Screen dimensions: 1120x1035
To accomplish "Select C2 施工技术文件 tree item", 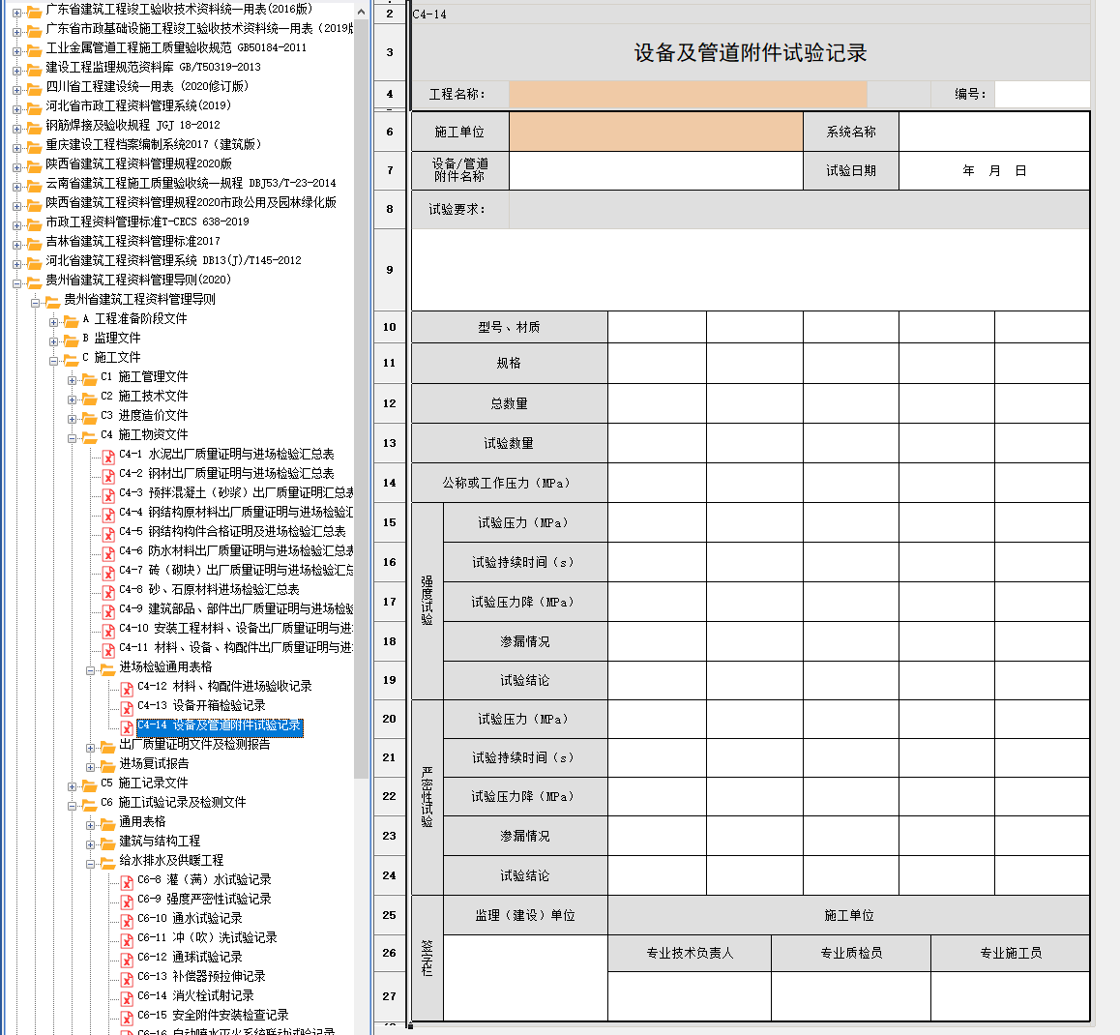I will click(144, 396).
